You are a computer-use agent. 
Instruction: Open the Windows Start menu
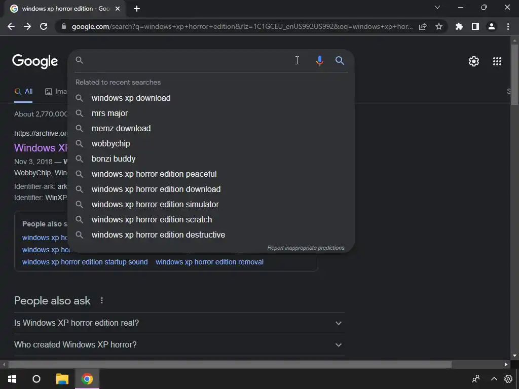12,379
